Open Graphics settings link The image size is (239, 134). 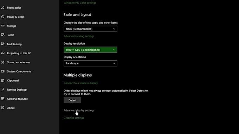[x=74, y=118]
